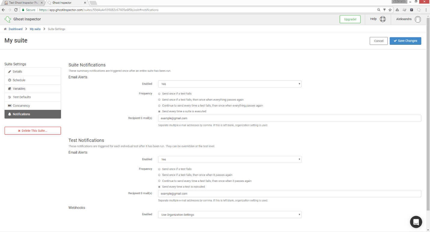
Task: Click the green Secure padlock icon
Action: (x=23, y=10)
